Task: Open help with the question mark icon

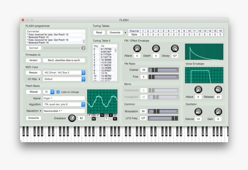Action: (83, 48)
